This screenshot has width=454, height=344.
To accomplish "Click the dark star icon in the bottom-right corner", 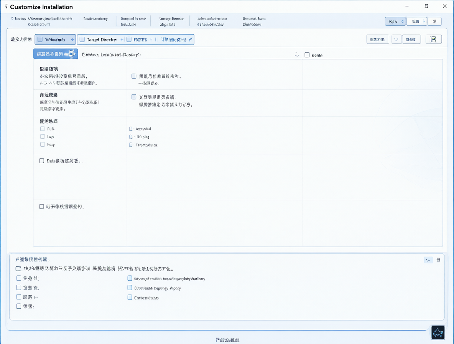I will [x=438, y=333].
